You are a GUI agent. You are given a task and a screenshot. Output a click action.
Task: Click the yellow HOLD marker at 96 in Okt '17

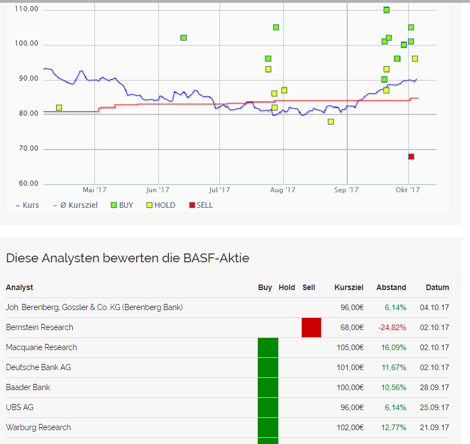click(415, 58)
